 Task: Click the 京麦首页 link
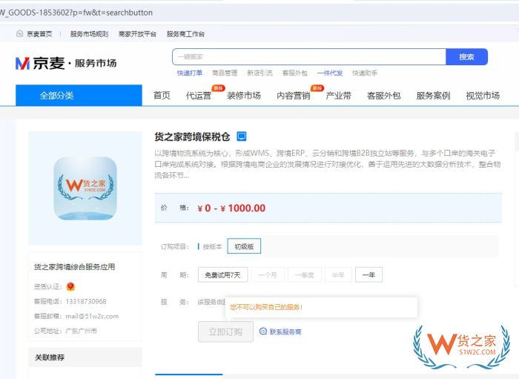click(39, 34)
